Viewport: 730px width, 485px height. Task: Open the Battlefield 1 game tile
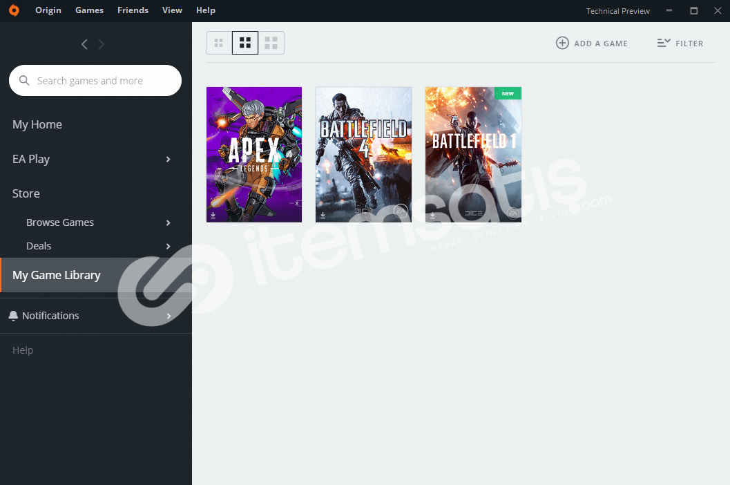pos(474,154)
